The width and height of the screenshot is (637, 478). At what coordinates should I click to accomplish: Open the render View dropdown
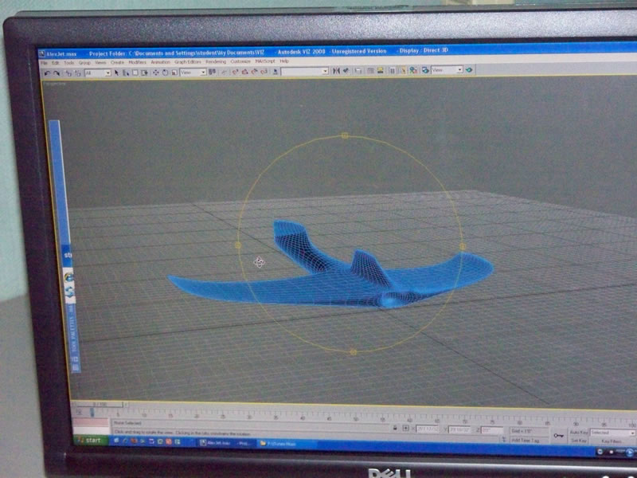point(447,70)
